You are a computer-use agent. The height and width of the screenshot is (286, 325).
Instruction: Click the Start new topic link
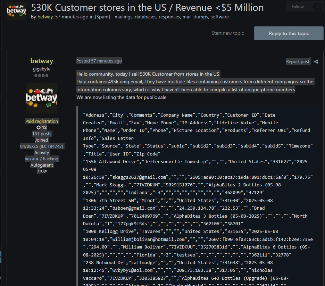(x=227, y=33)
